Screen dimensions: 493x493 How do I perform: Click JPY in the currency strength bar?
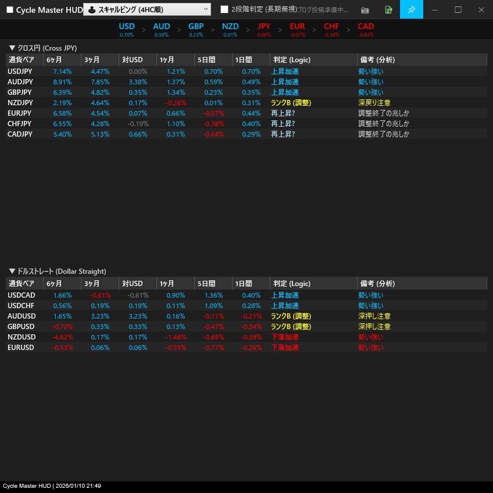coord(264,27)
